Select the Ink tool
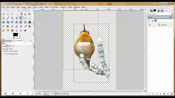The width and height of the screenshot is (175, 98). tap(30, 26)
